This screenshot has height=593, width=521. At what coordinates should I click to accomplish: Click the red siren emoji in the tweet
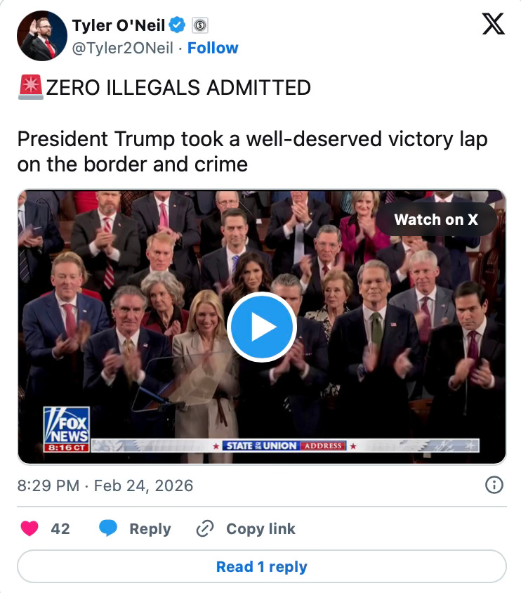pyautogui.click(x=31, y=87)
